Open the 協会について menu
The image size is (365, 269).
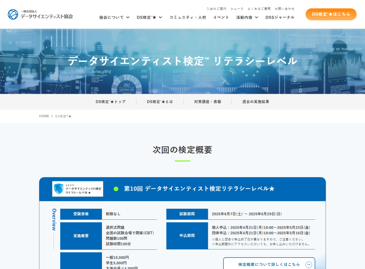tap(112, 17)
